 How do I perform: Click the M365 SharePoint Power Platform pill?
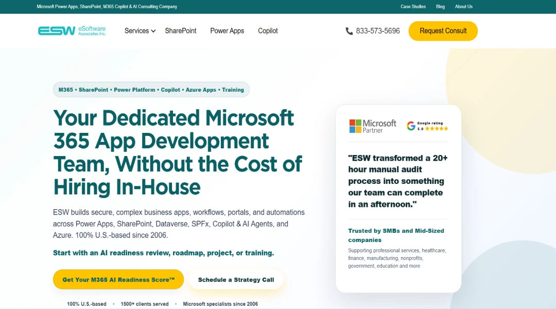tap(151, 90)
